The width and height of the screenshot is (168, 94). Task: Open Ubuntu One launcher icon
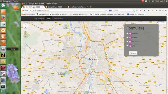pyautogui.click(x=3, y=37)
